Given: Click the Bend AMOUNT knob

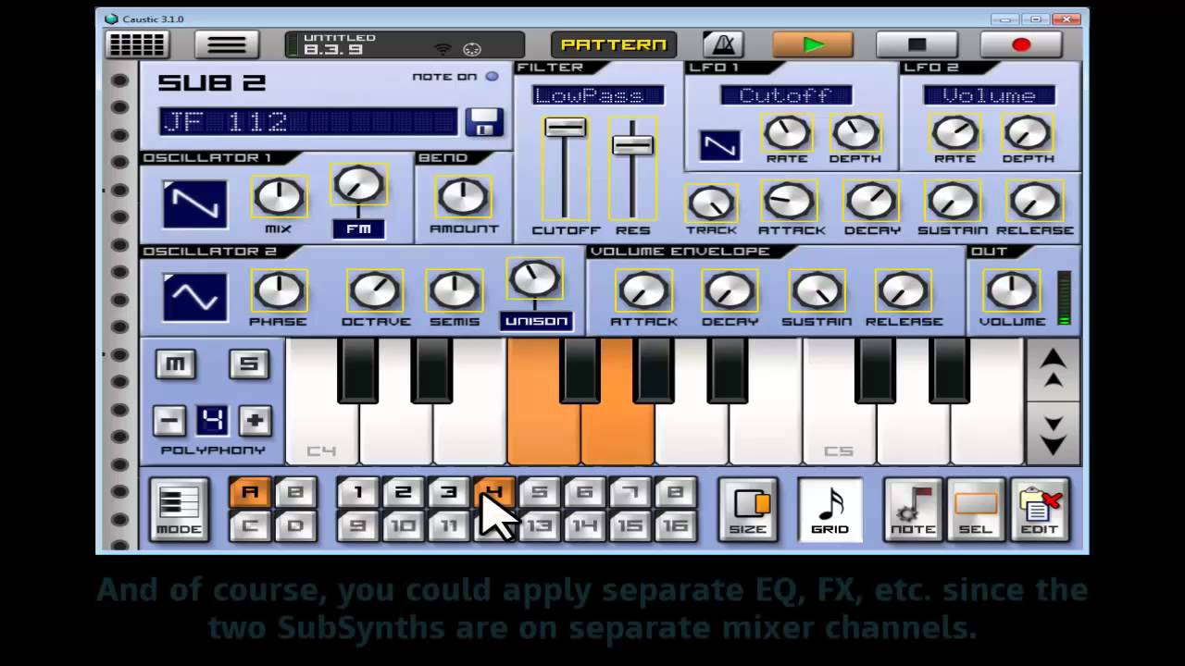Looking at the screenshot, I should point(463,196).
